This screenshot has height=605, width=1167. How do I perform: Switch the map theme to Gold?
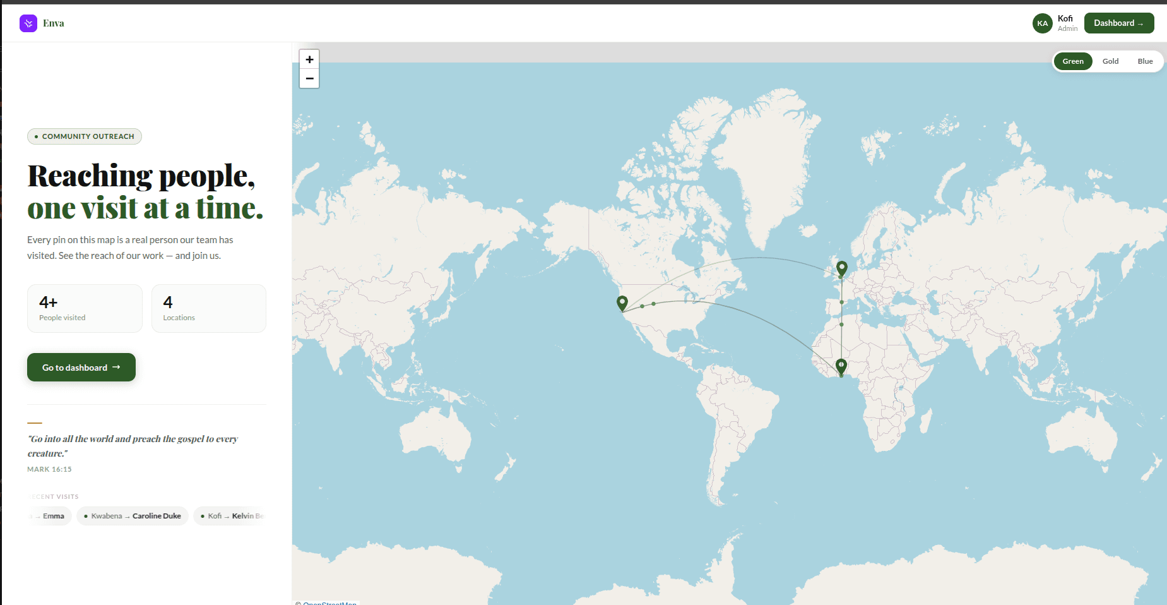point(1110,61)
